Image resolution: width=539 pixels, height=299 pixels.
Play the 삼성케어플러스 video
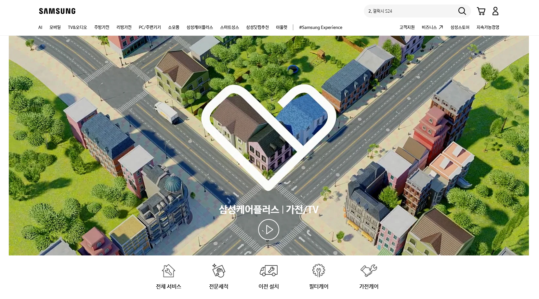pos(269,230)
